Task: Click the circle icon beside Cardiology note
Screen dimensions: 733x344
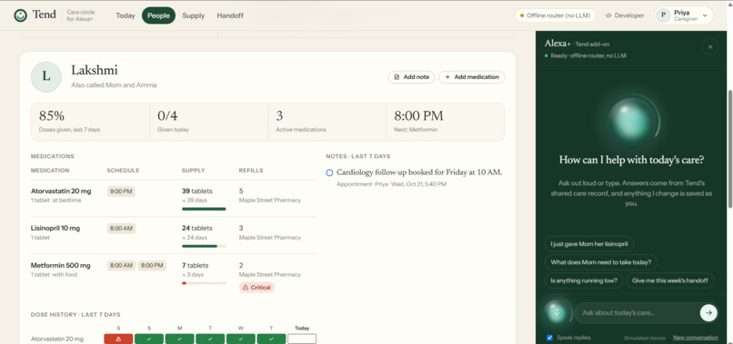Action: (329, 172)
